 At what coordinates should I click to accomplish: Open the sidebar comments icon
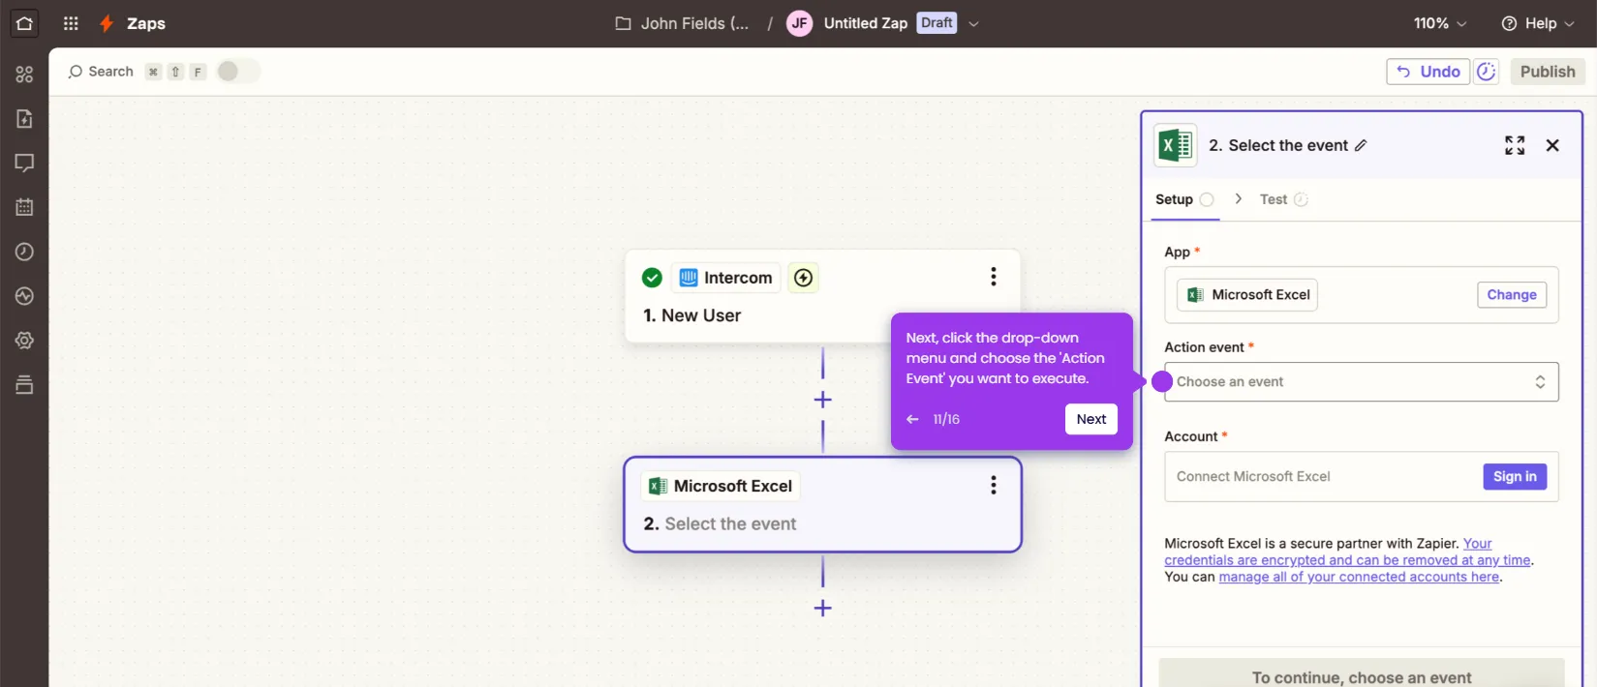24,163
